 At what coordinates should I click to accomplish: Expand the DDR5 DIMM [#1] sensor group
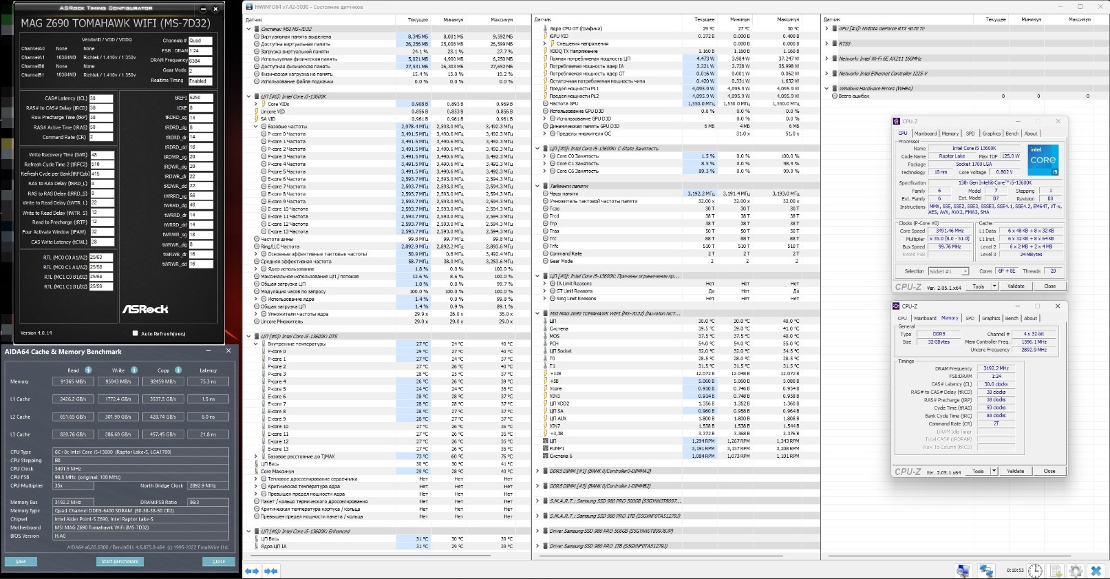point(537,471)
